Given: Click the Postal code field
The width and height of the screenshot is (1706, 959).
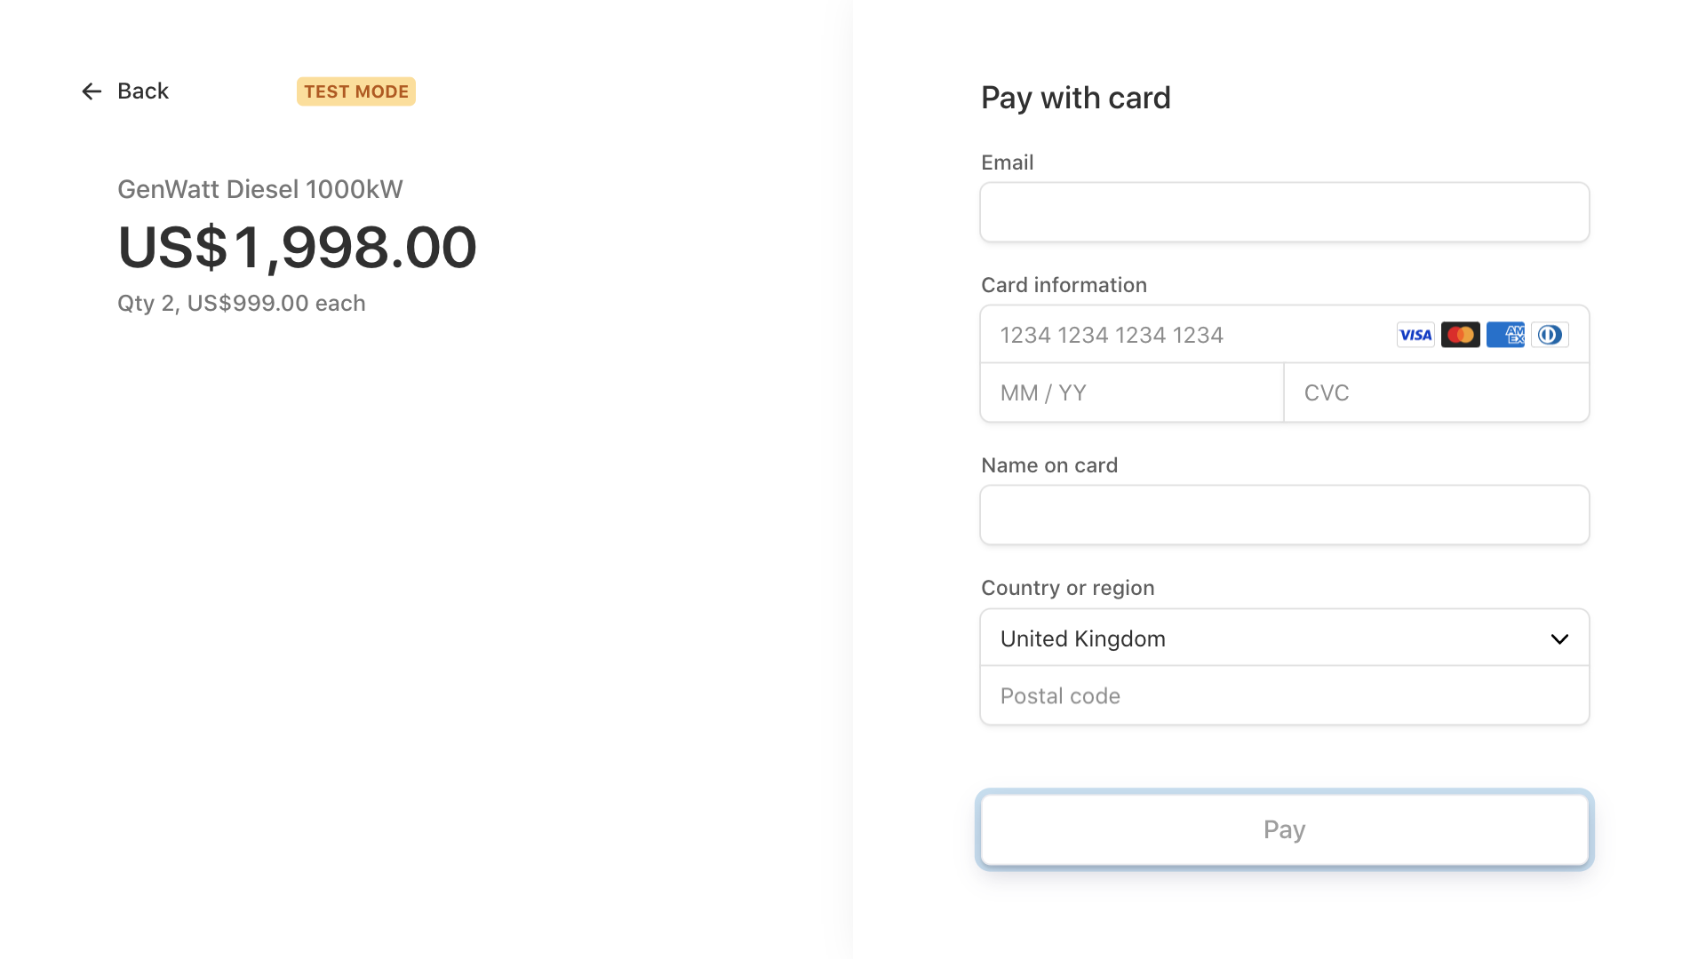Looking at the screenshot, I should [x=1285, y=695].
